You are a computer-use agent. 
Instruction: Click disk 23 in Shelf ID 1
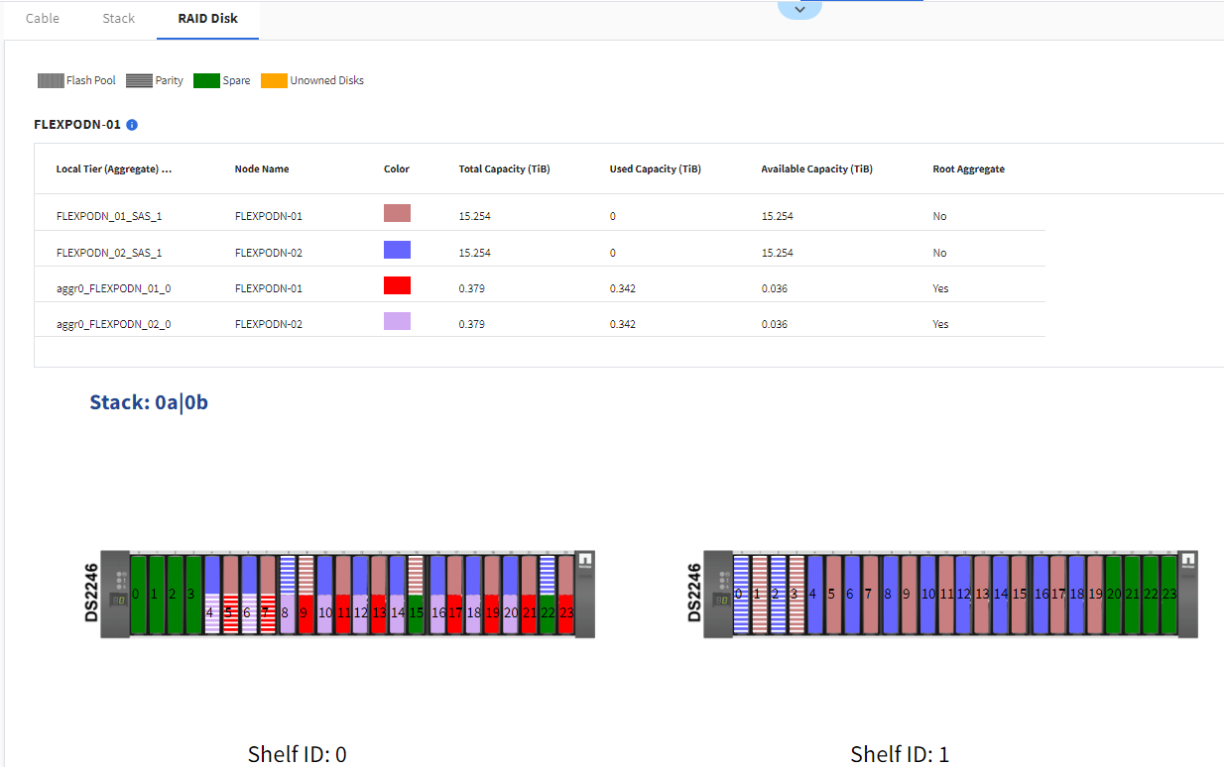pos(1169,595)
